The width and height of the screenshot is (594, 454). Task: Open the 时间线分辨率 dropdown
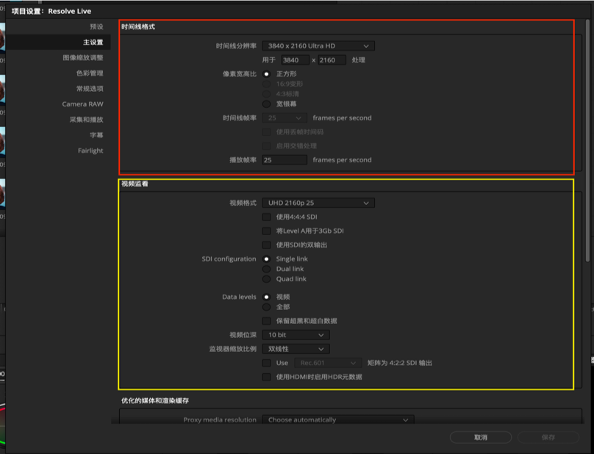(318, 45)
